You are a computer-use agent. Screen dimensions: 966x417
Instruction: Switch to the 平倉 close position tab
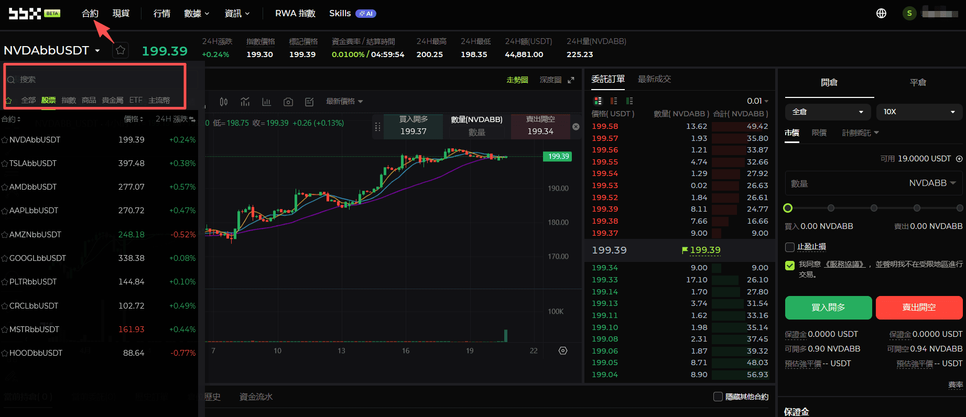pos(918,83)
